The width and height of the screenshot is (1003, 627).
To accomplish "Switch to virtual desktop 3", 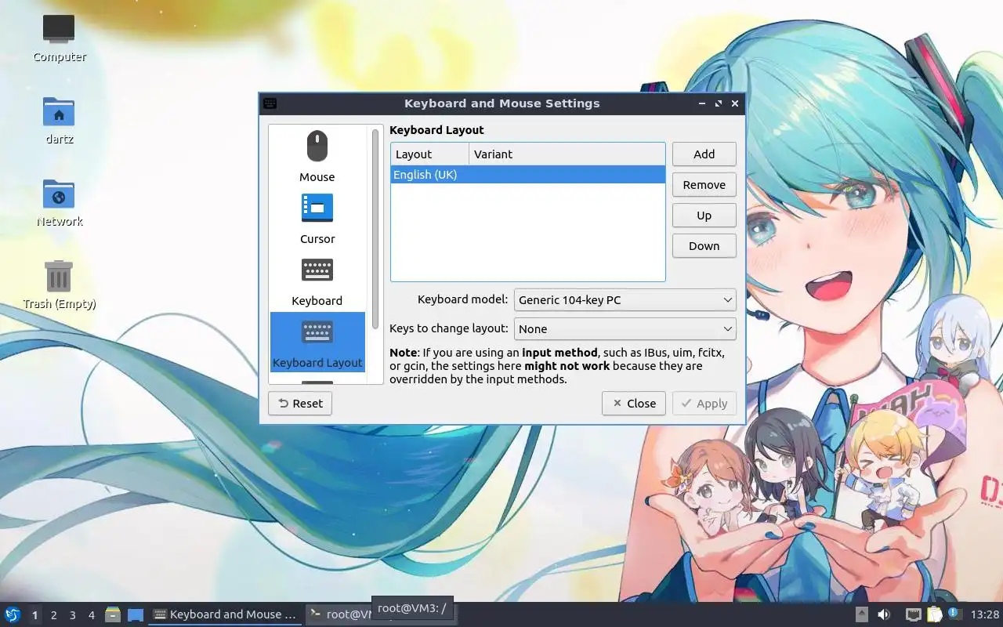I will pos(72,615).
